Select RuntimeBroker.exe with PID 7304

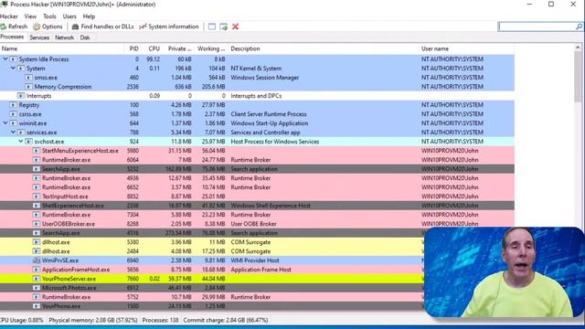(x=257, y=215)
